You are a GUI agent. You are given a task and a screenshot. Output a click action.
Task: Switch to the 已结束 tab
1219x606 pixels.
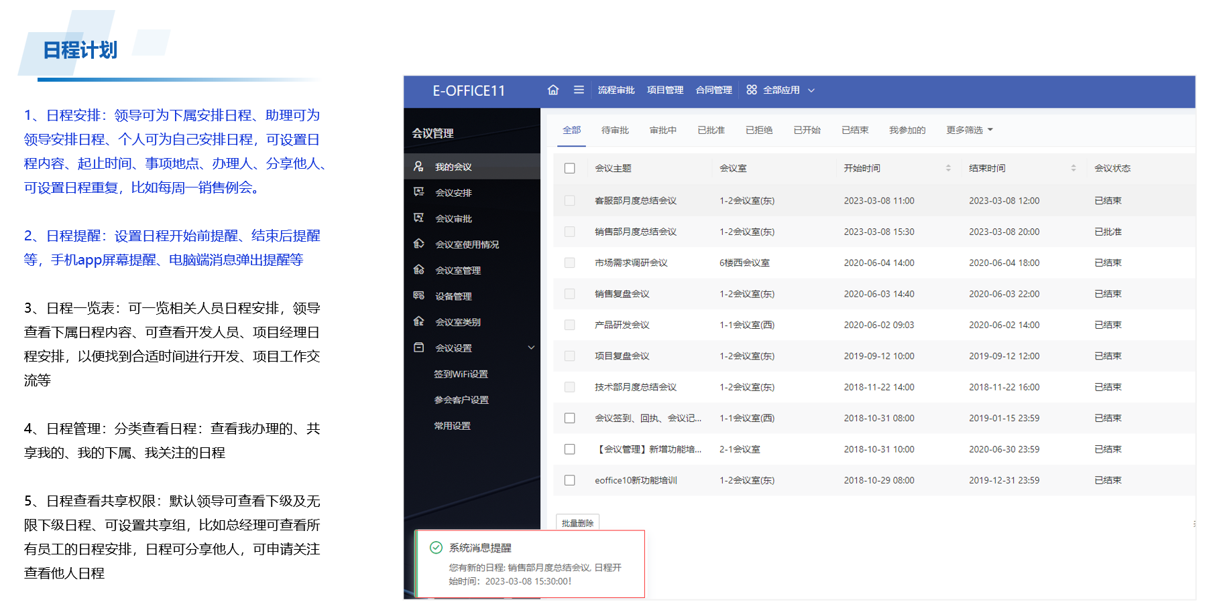[x=855, y=130]
